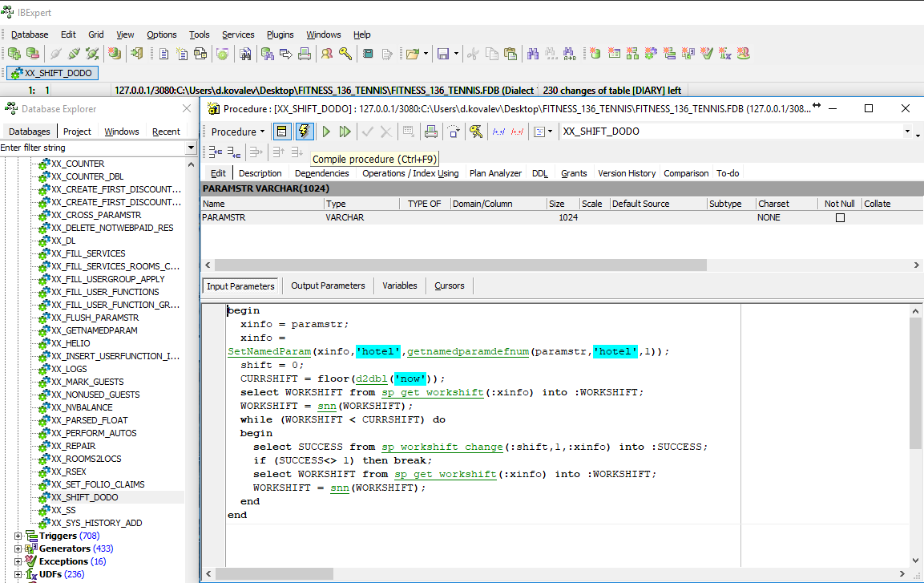The image size is (924, 583).
Task: Toggle the highlighted editor view button beside Procedure
Action: (282, 132)
